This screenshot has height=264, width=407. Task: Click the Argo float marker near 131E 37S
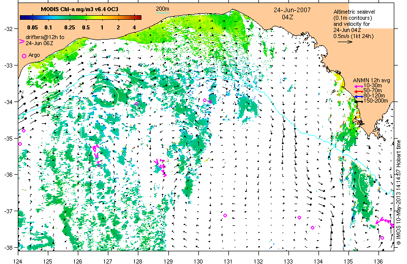225,216
